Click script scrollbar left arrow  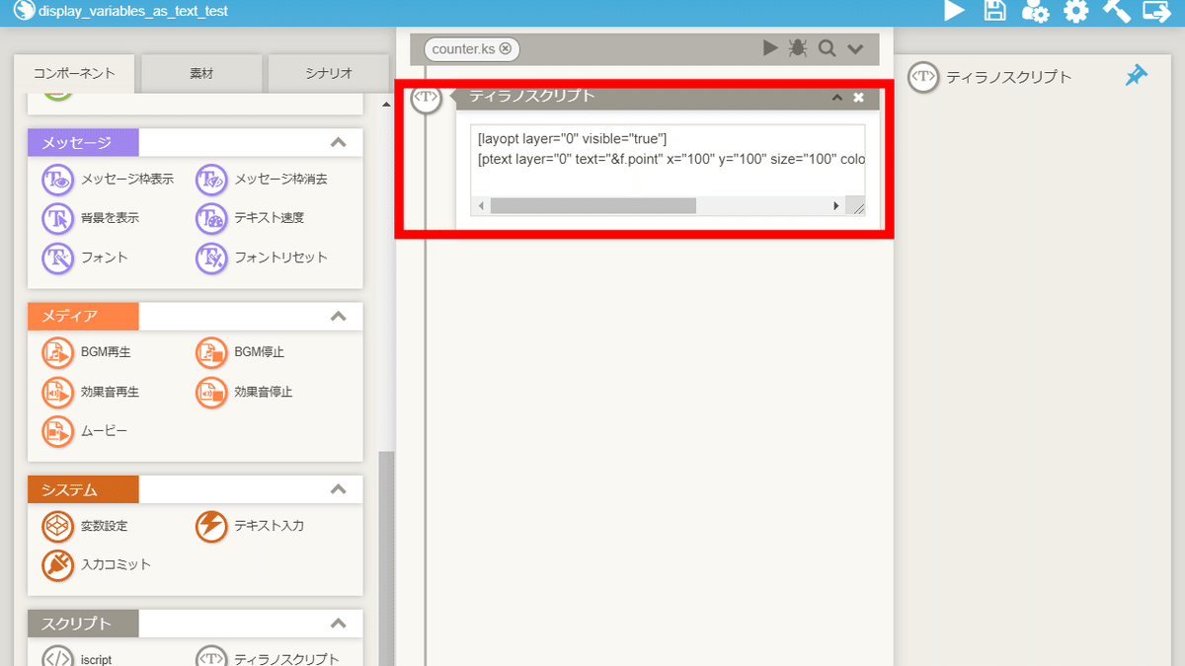pos(481,206)
